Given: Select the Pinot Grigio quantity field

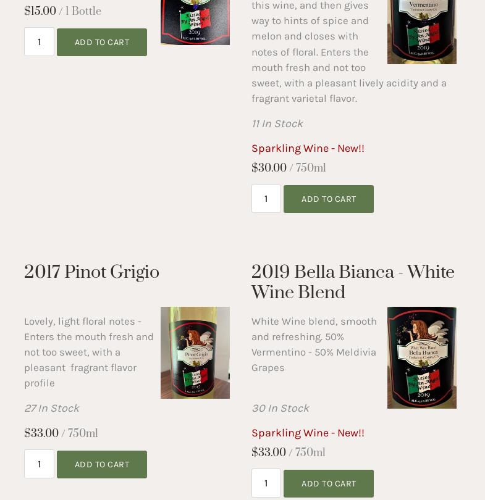Looking at the screenshot, I should point(39,464).
